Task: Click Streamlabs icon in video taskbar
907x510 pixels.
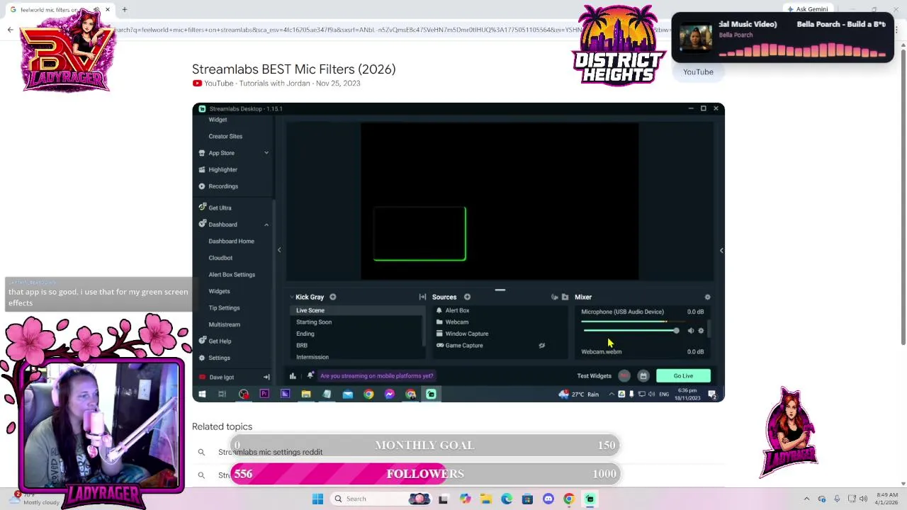Action: [431, 394]
